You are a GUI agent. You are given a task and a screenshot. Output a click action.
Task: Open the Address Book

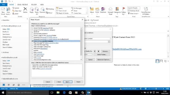[x=134, y=11]
